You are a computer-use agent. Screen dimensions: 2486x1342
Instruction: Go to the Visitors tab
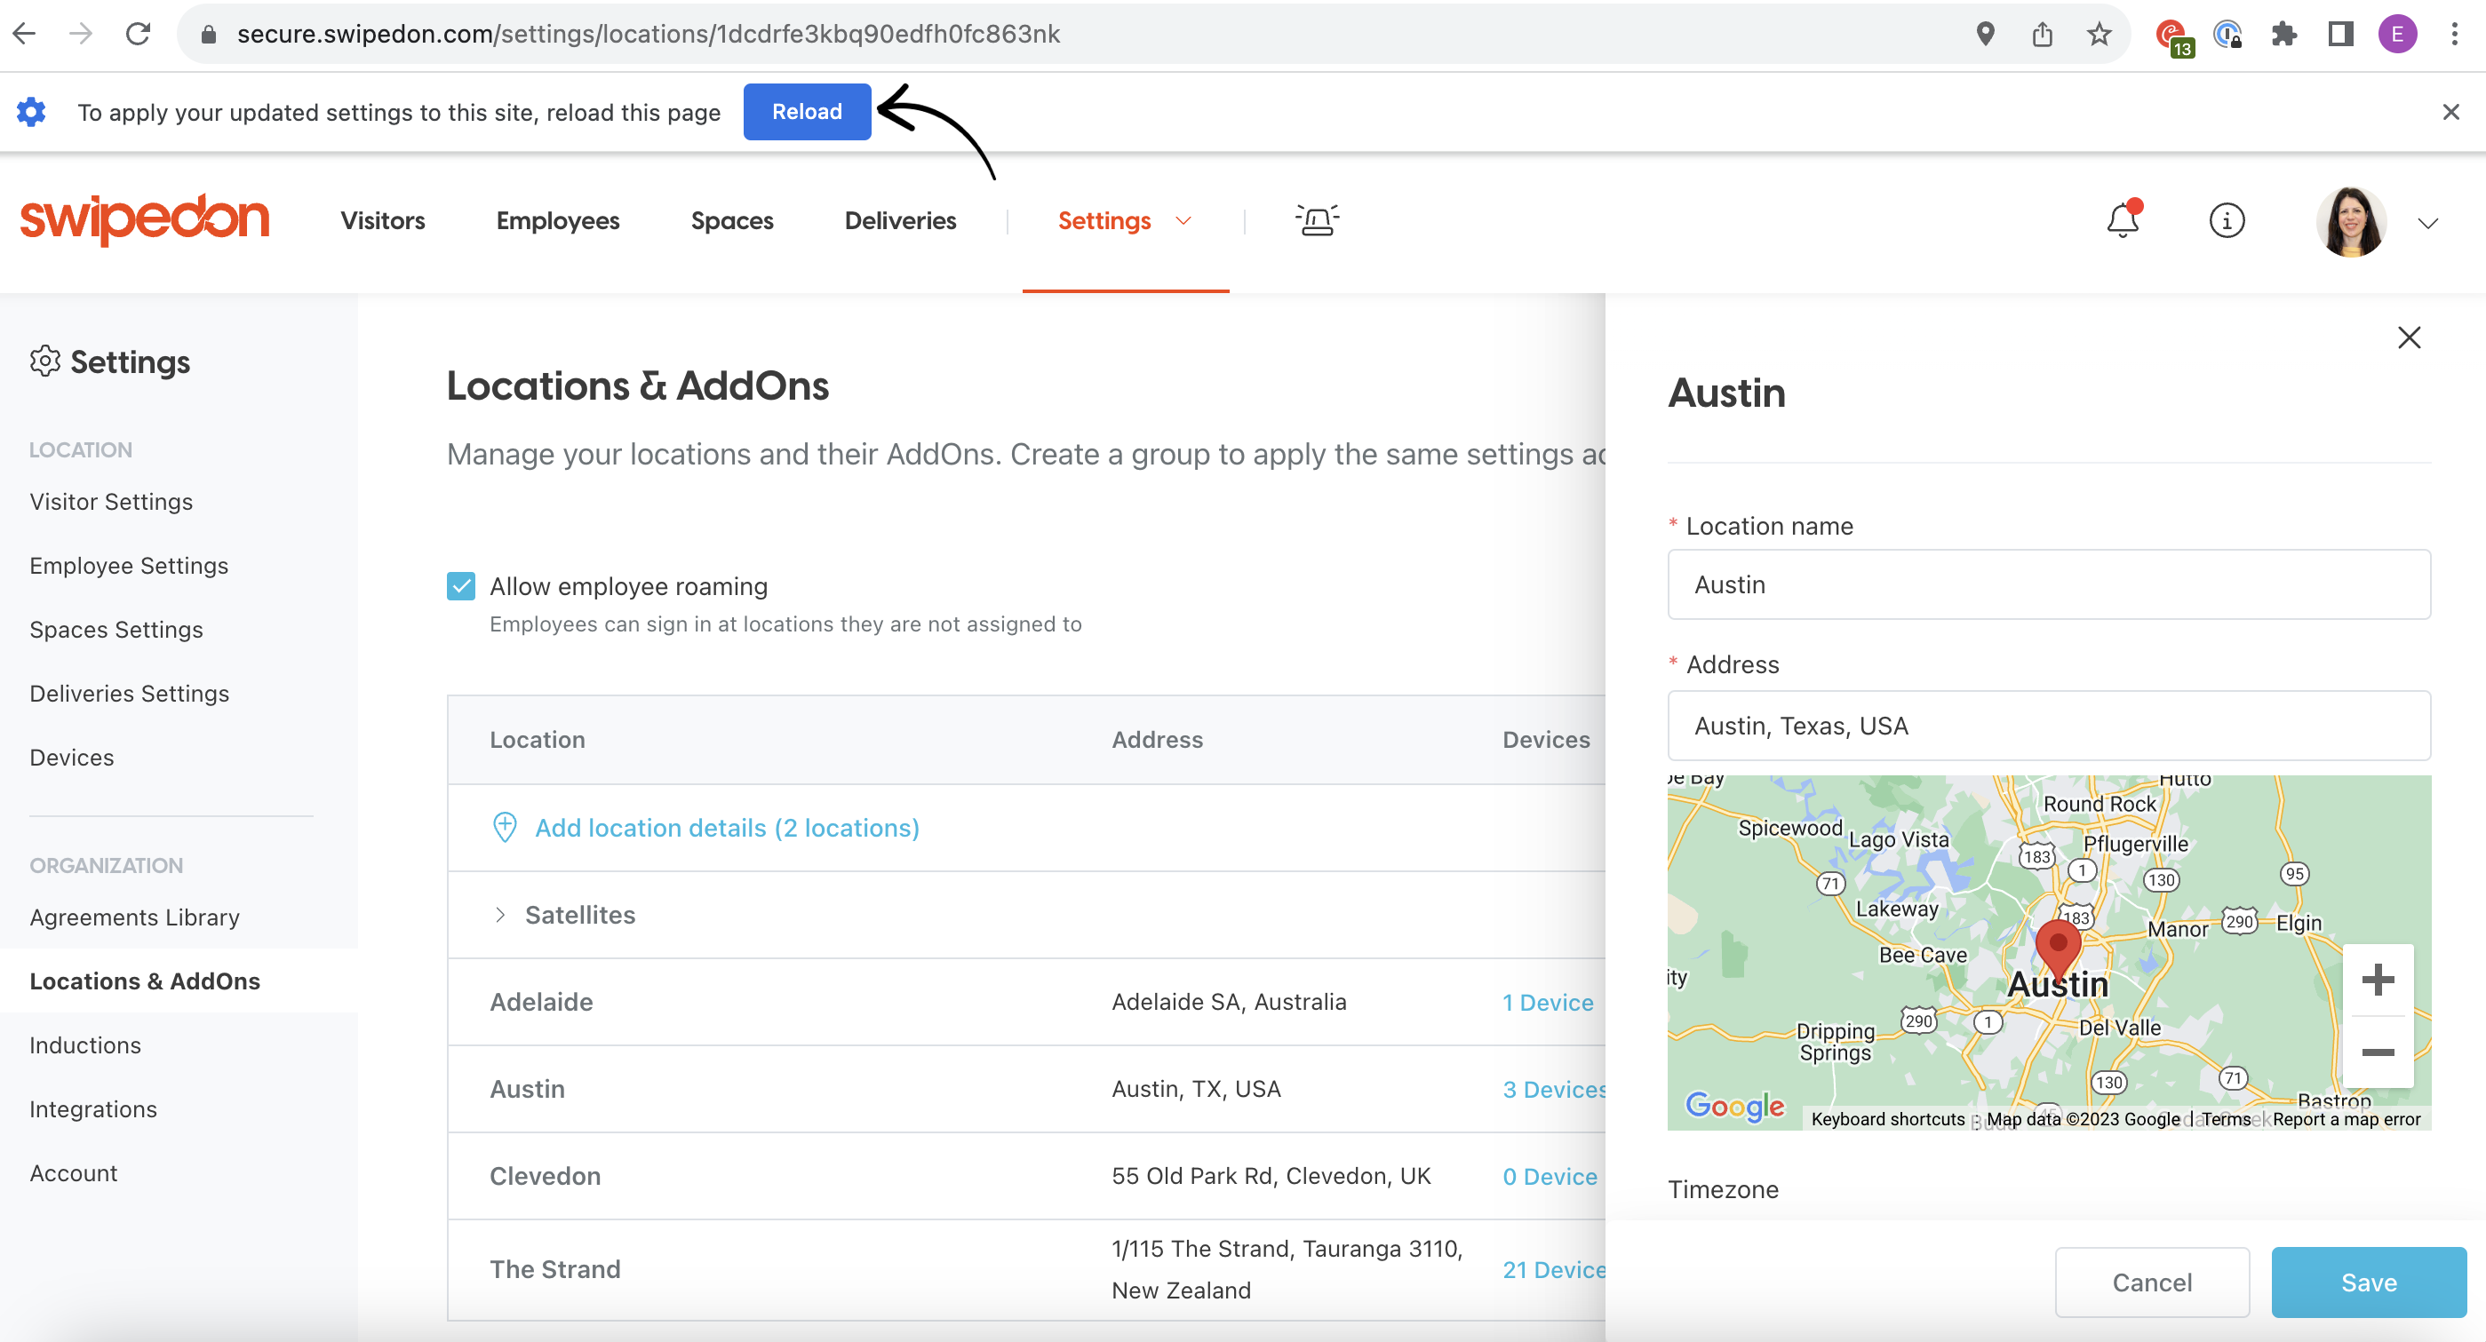[x=382, y=221]
